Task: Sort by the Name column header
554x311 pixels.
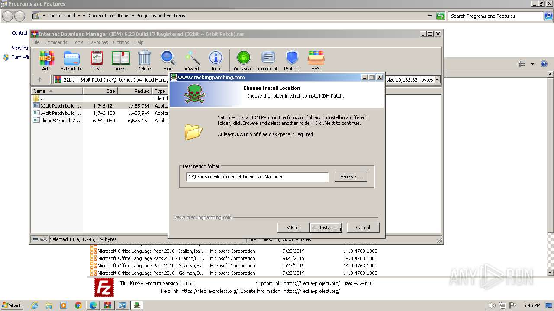Action: (57, 91)
